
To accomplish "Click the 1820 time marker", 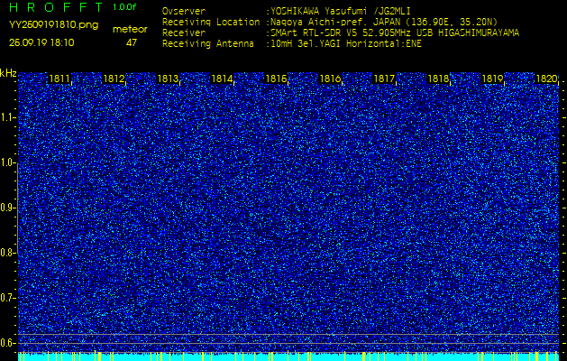I will click(x=546, y=79).
